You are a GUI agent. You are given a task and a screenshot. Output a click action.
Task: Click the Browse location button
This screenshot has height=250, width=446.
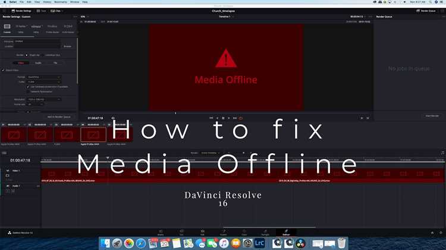tap(67, 46)
